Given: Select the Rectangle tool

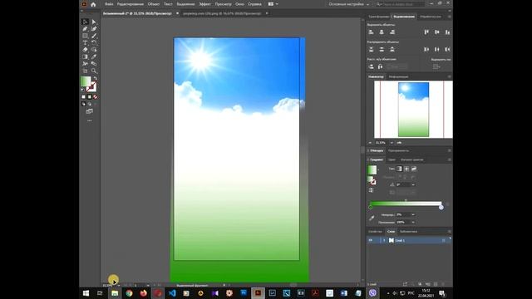Looking at the screenshot, I should point(85,36).
